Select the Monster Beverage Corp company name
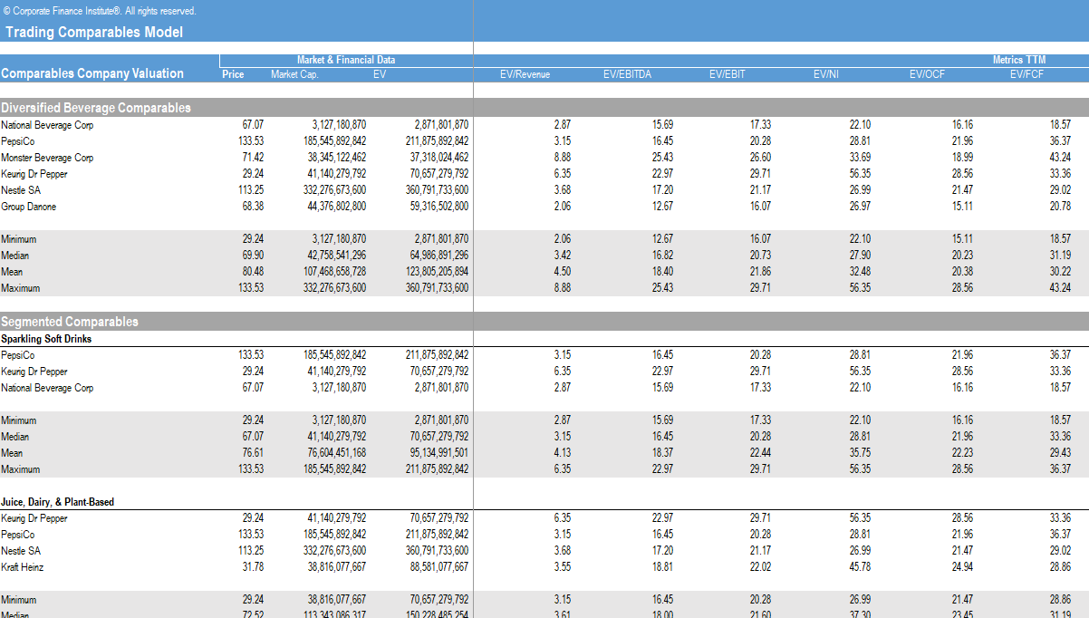 tap(47, 158)
